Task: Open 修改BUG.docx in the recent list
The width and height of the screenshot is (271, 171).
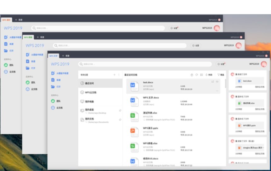Action: click(x=173, y=162)
